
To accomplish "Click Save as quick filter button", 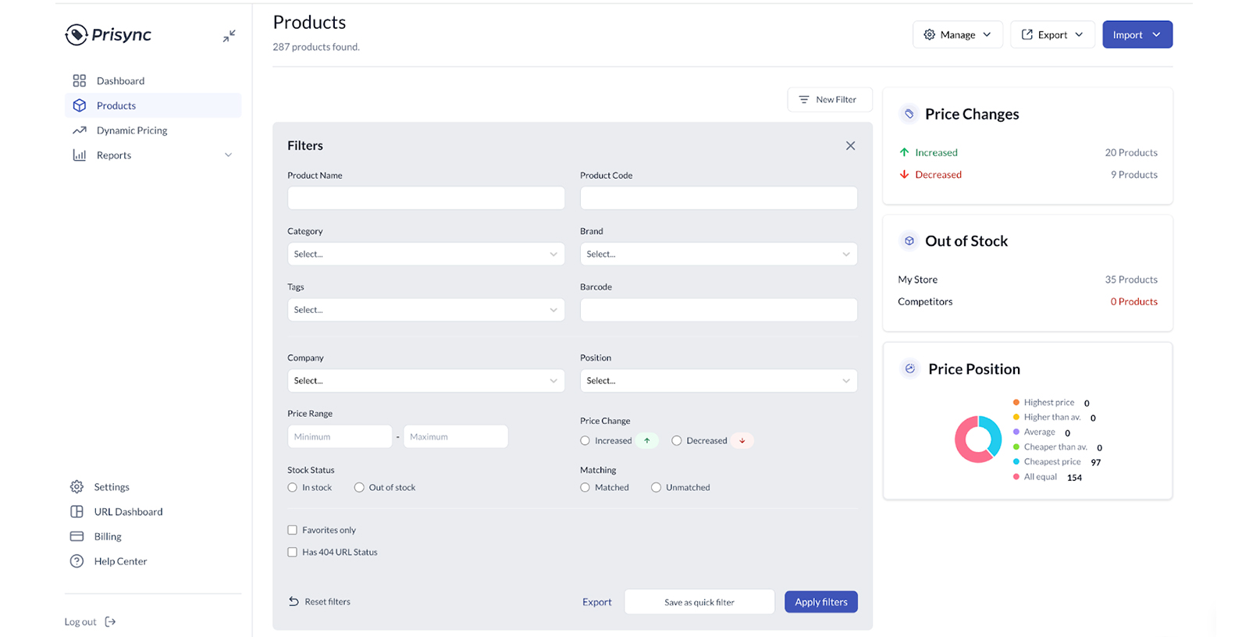I will click(699, 602).
